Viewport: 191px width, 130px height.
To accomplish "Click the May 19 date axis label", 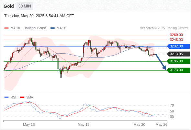I will (84, 124).
